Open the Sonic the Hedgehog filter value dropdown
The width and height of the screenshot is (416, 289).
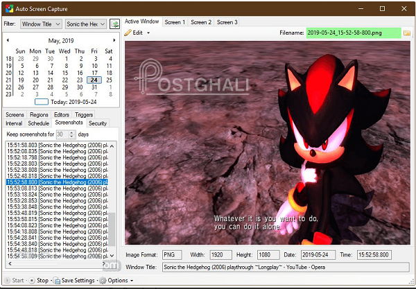click(x=86, y=24)
